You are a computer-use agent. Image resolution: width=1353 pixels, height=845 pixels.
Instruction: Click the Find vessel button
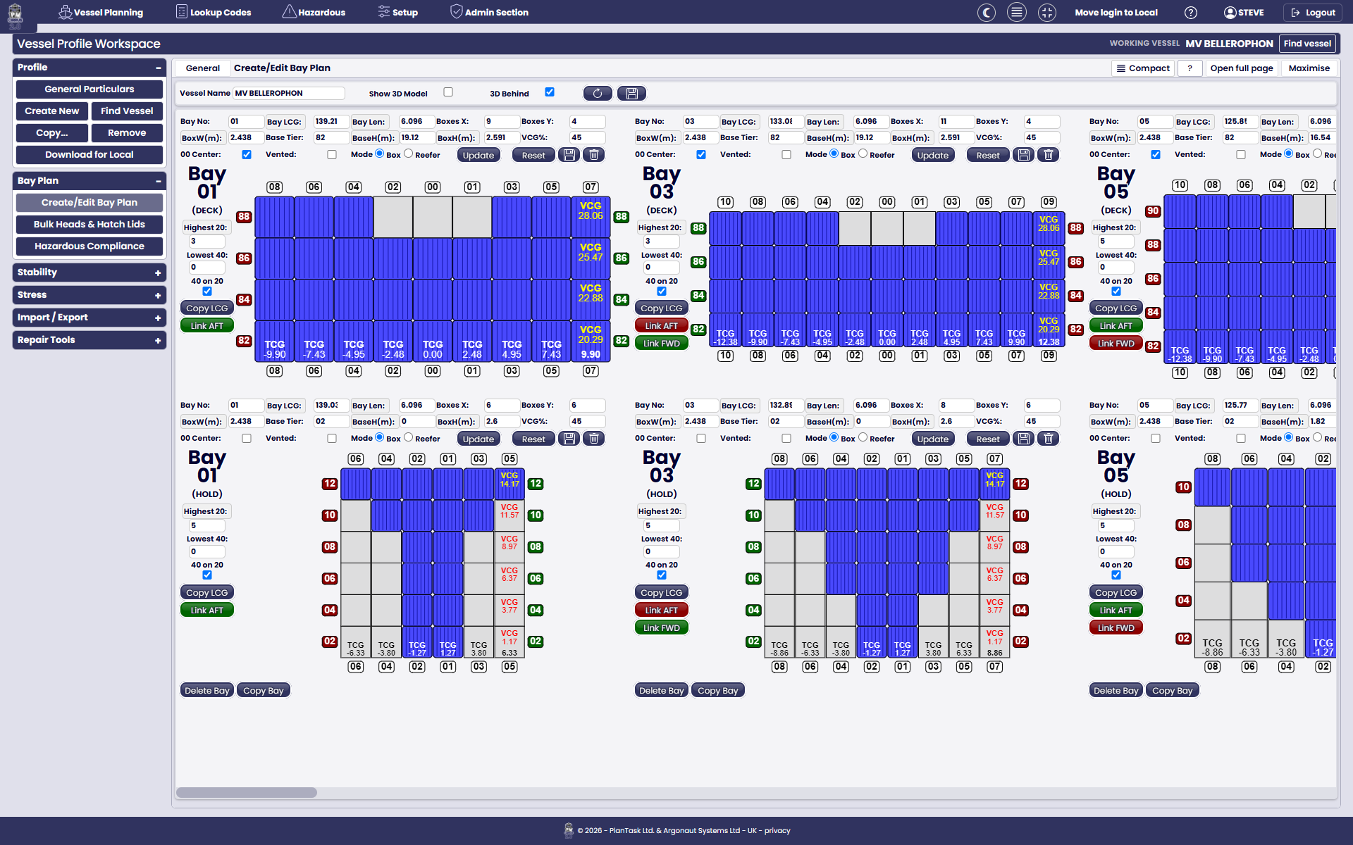pyautogui.click(x=1307, y=44)
